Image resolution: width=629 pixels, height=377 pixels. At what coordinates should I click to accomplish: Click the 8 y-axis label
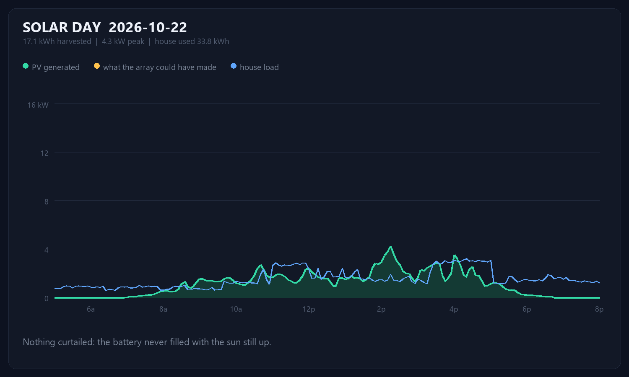point(47,202)
